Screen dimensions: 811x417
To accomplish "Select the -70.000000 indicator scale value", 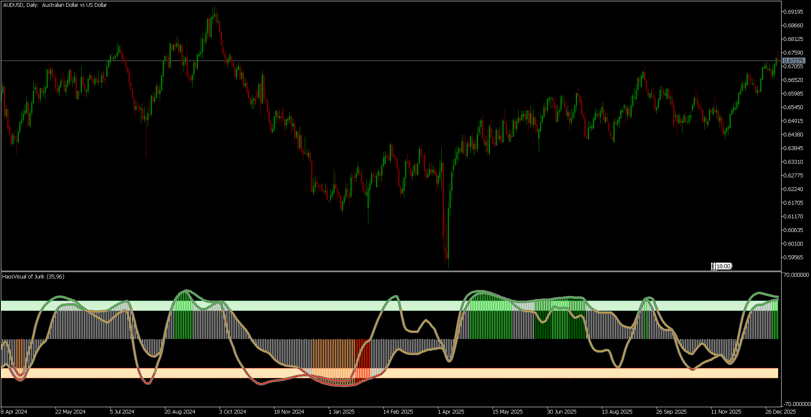I will [795, 404].
